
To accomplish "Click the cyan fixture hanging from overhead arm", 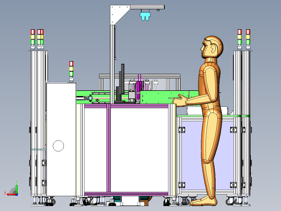I will (x=145, y=16).
